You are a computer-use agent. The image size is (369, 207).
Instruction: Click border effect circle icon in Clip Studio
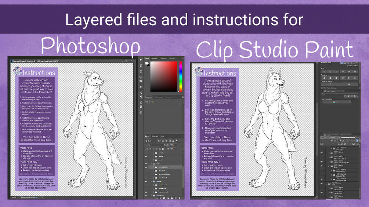pyautogui.click(x=345, y=96)
